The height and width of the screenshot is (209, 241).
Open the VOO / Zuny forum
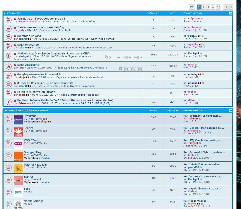tap(32, 140)
